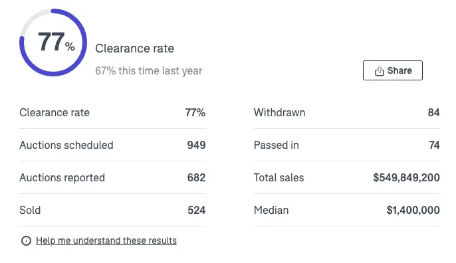This screenshot has width=456, height=263.
Task: Click the 77% clearance rate value
Action: point(195,112)
